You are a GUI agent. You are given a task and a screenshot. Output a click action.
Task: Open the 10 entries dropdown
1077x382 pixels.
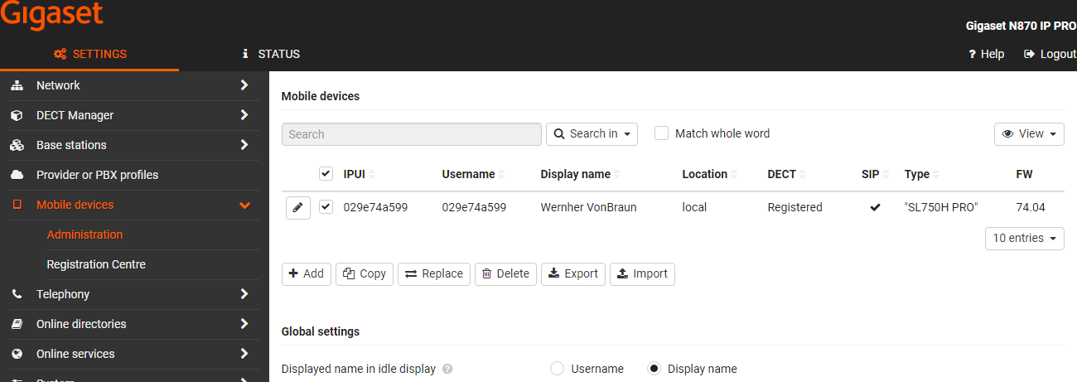point(1025,238)
